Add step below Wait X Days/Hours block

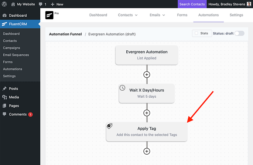pos(147,113)
